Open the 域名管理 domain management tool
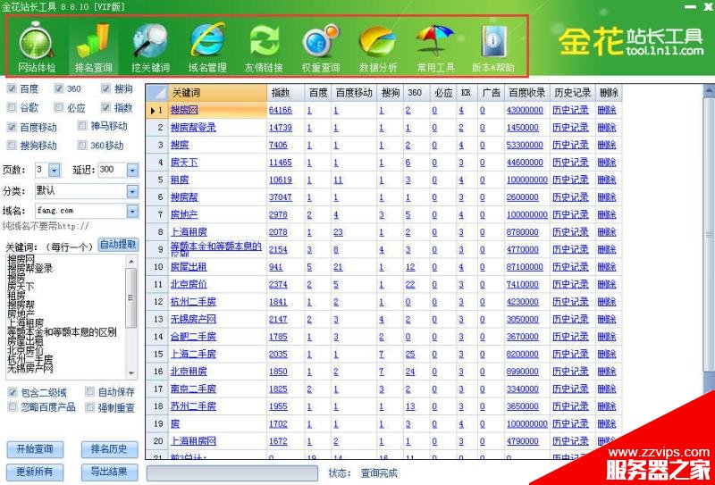The height and width of the screenshot is (485, 715). [207, 47]
